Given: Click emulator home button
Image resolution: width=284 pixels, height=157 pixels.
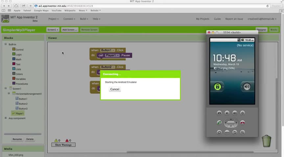Looking at the screenshot, I should (219, 132).
